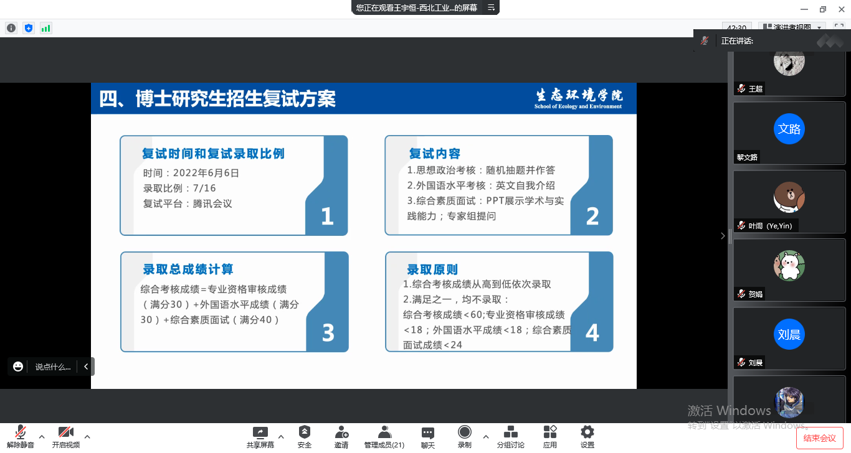Click the 说点什么 chat input box

pos(53,367)
